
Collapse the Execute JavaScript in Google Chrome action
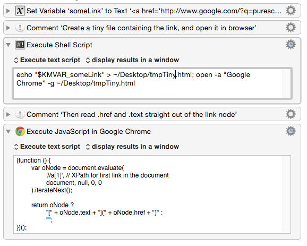point(8,131)
